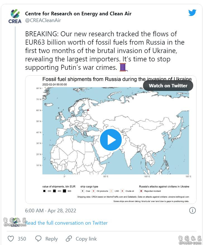Play the fossil fuel shipments video
Screen dimensions: 203x245
point(111,140)
